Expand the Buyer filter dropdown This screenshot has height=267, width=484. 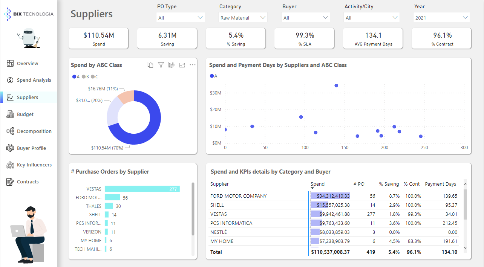305,17
